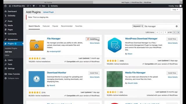Select the Add Plugins browser tab
This screenshot has width=186, height=104.
[136, 2]
